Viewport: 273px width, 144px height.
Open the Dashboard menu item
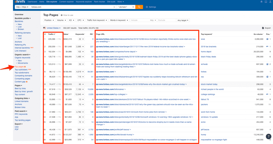(x=32, y=2)
